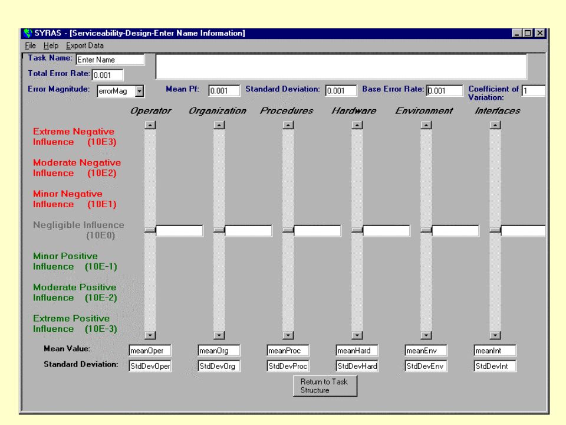Viewport: 566px width, 425px height.
Task: Click the meanHard field
Action: (357, 351)
